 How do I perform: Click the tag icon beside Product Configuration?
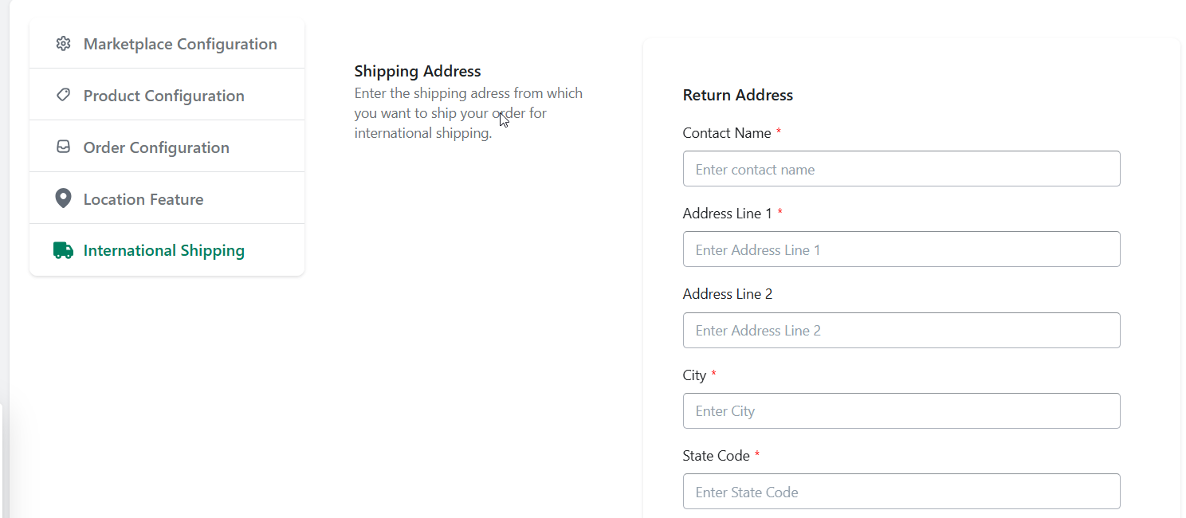(x=63, y=95)
